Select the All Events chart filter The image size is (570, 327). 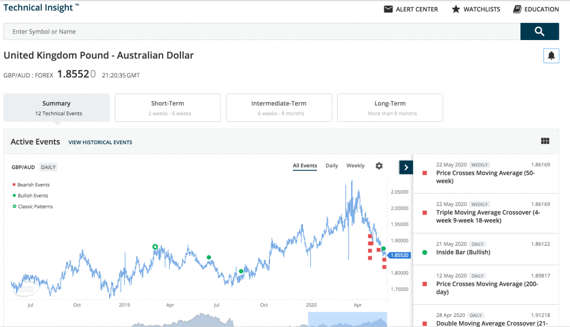[305, 166]
